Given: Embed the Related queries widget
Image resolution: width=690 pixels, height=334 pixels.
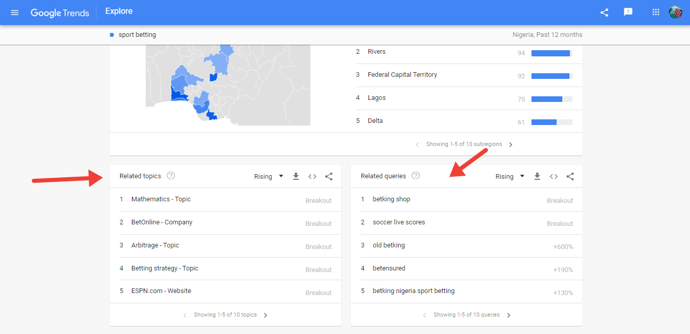Looking at the screenshot, I should 554,176.
